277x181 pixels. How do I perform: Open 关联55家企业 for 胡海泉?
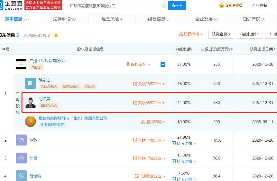(149, 103)
